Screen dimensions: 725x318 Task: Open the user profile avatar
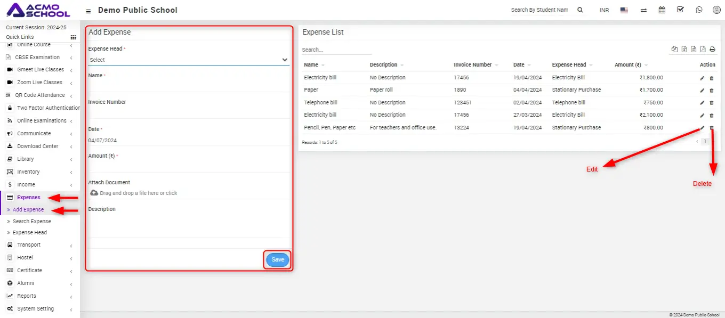click(x=716, y=10)
